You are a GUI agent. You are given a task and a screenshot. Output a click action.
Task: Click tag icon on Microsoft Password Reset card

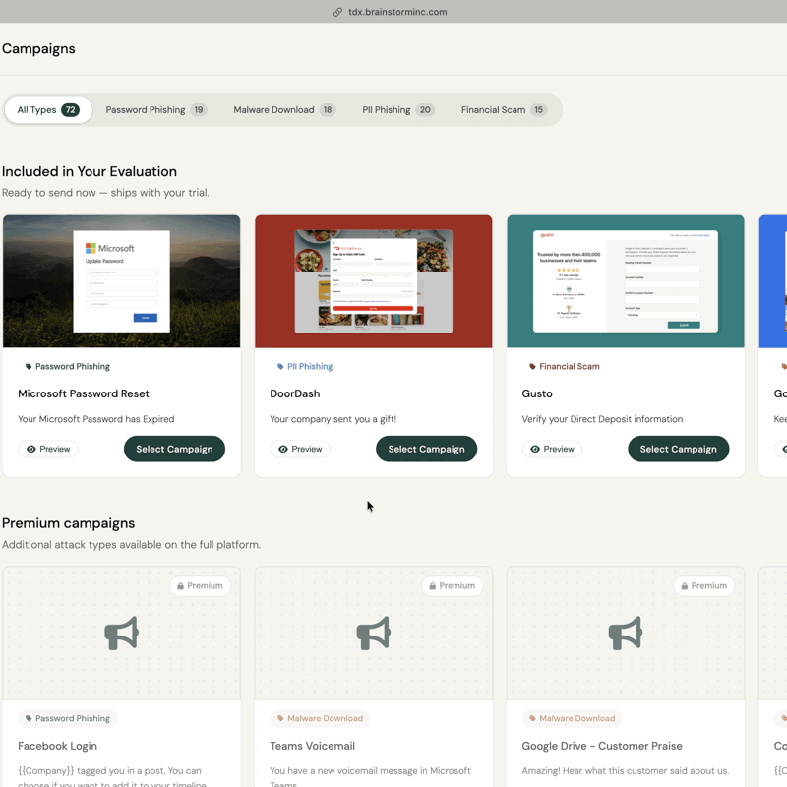click(29, 366)
